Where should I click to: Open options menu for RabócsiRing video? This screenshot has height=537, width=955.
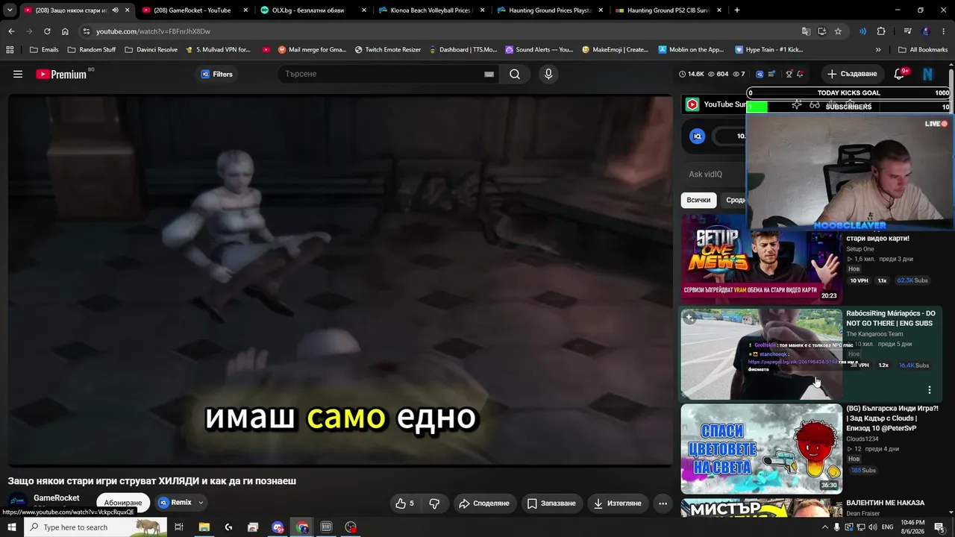click(x=930, y=390)
